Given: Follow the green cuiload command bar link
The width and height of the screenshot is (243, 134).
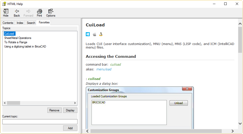Looking at the screenshot, I should tap(116, 65).
